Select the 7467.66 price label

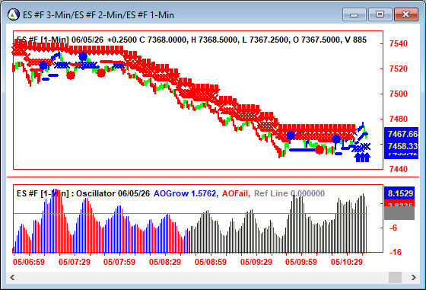pyautogui.click(x=402, y=134)
